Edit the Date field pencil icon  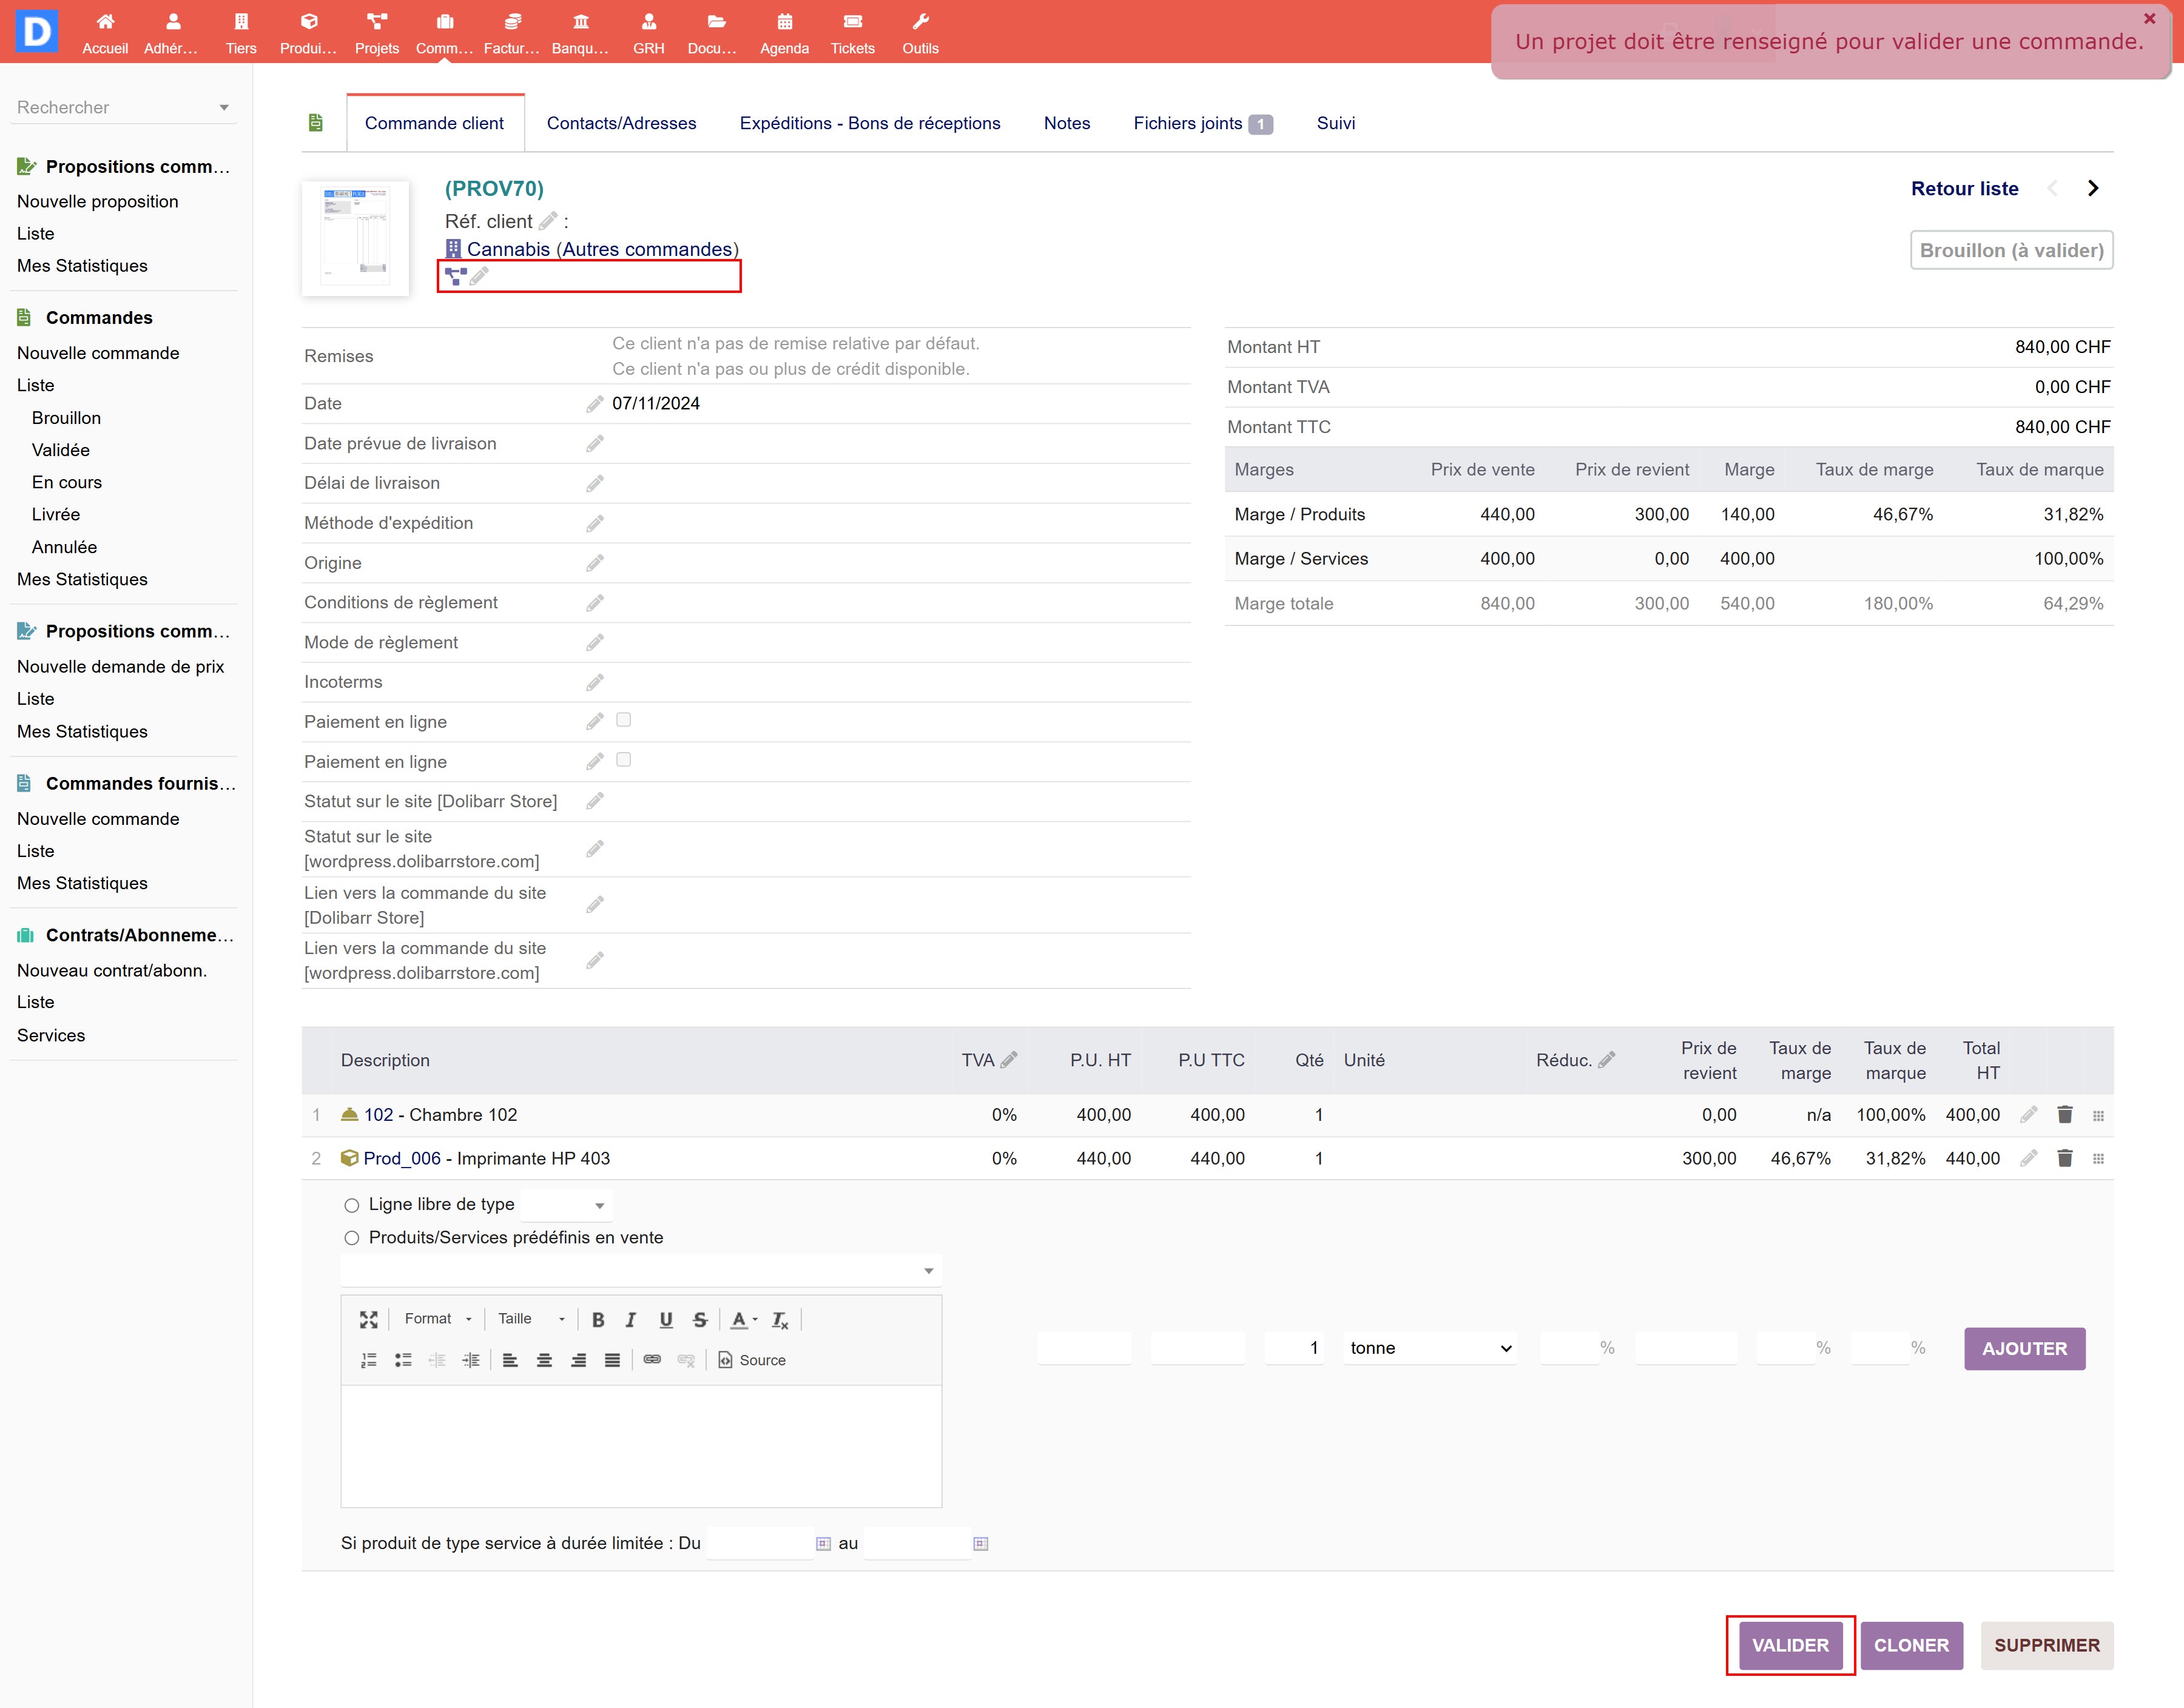595,404
